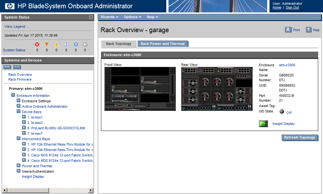The image size is (323, 194).
Task: Click the yellow warning triangle status icon
Action: [56, 45]
